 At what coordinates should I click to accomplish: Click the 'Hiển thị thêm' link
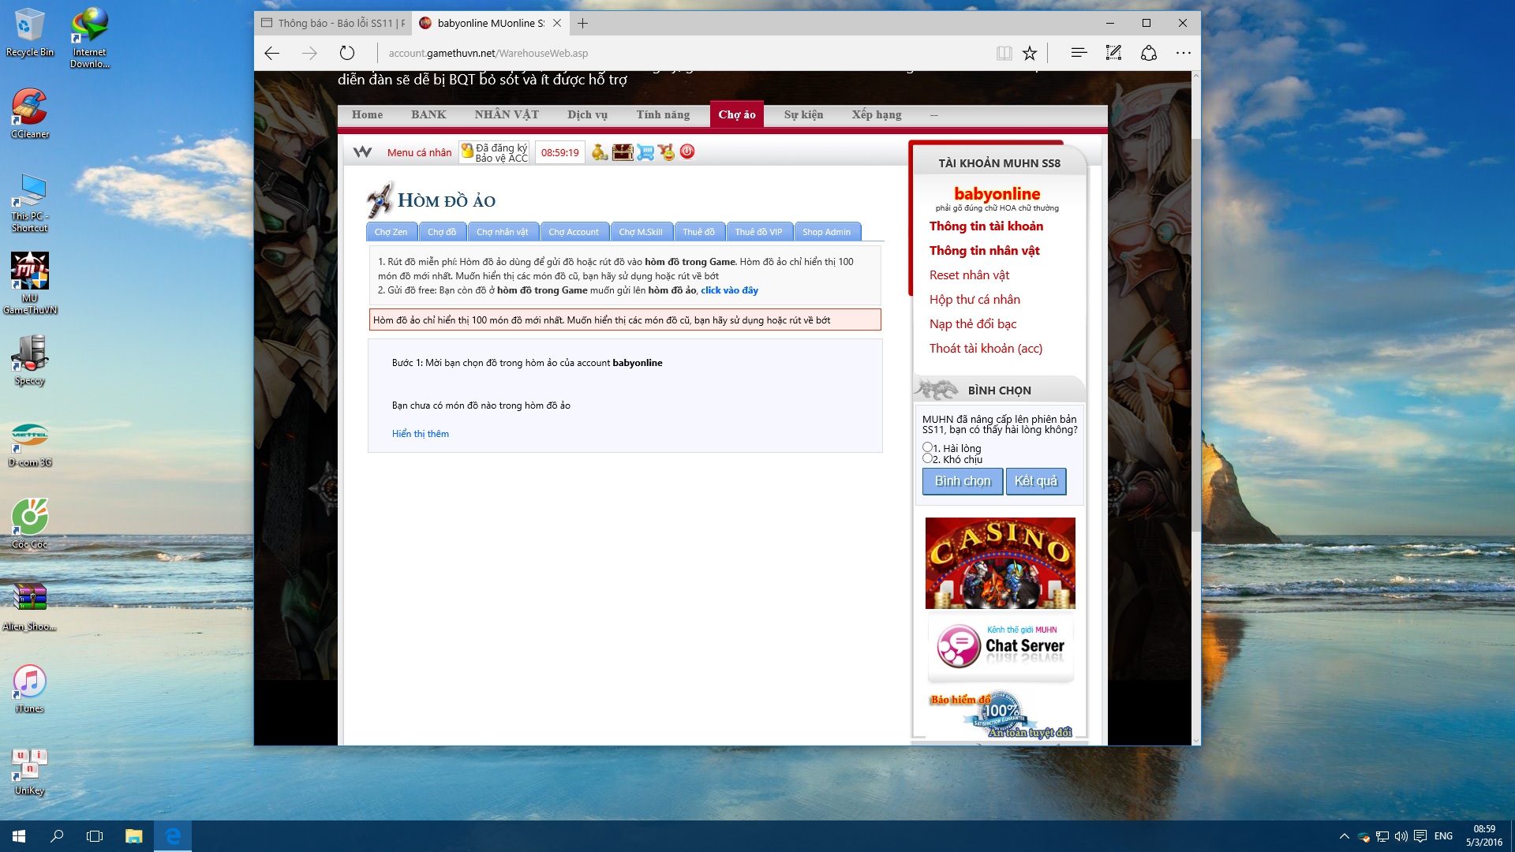(420, 434)
